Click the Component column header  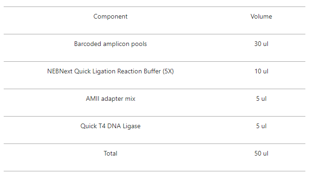click(110, 17)
